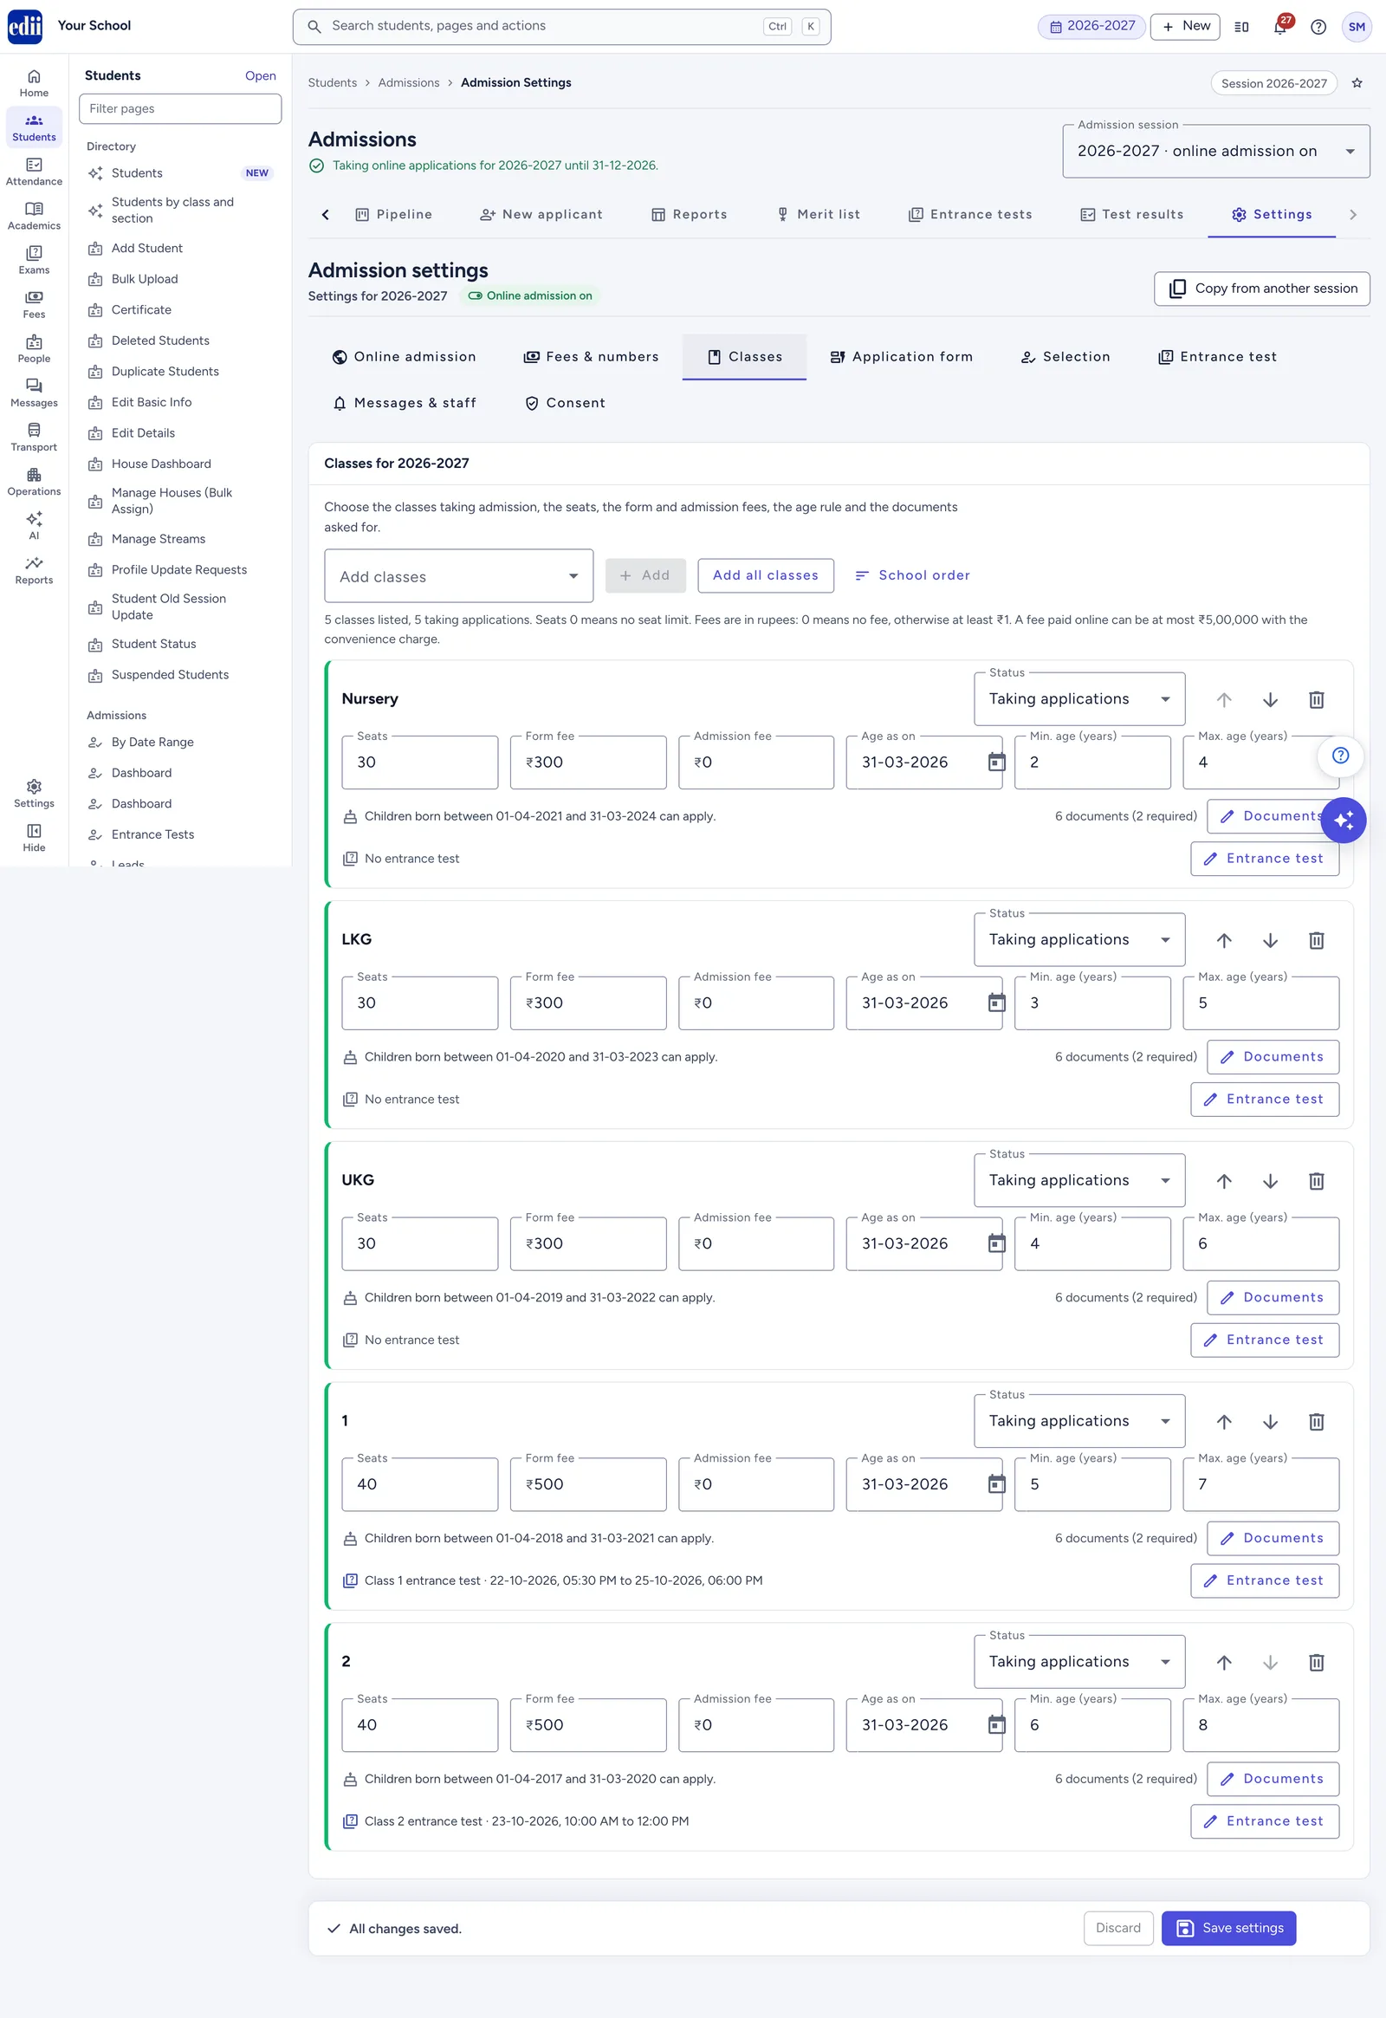Click the search students field
Screen dimensions: 1386x2018
[561, 27]
